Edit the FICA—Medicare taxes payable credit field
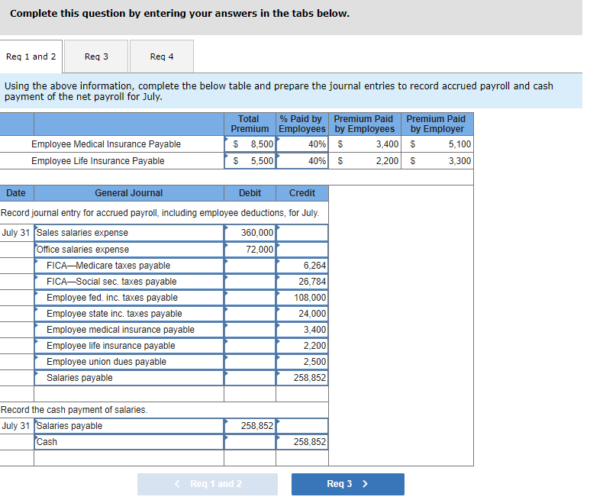Image resolution: width=590 pixels, height=500 pixels. click(302, 266)
